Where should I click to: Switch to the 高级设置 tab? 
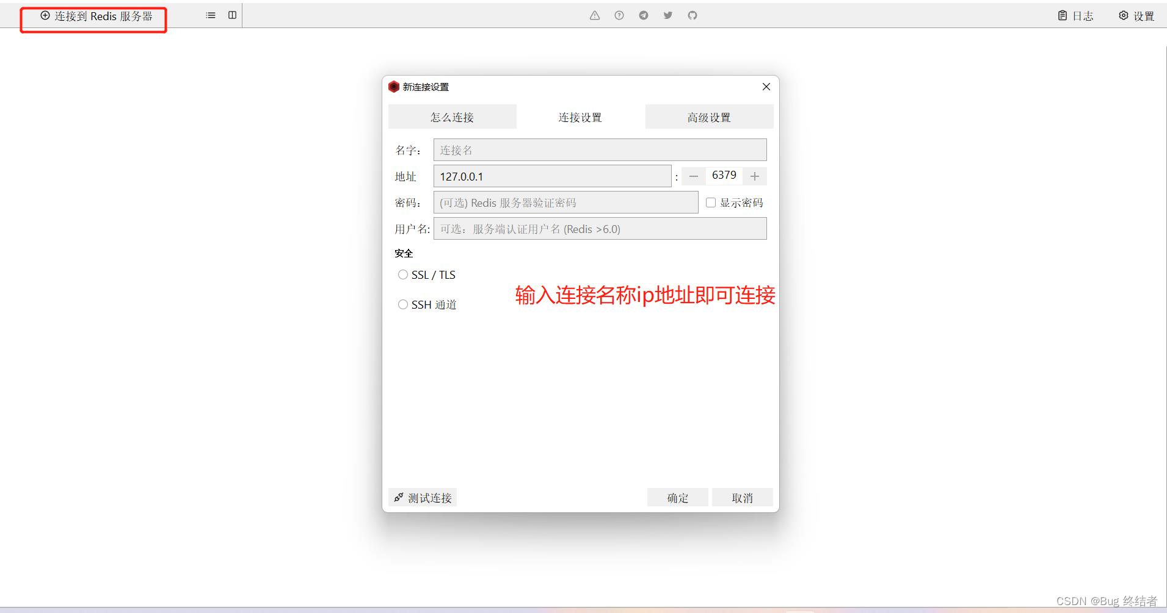click(x=710, y=117)
